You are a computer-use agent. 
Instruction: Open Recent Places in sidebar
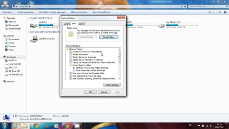14,29
